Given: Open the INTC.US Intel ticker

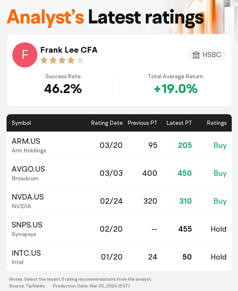Looking at the screenshot, I should coord(26,253).
